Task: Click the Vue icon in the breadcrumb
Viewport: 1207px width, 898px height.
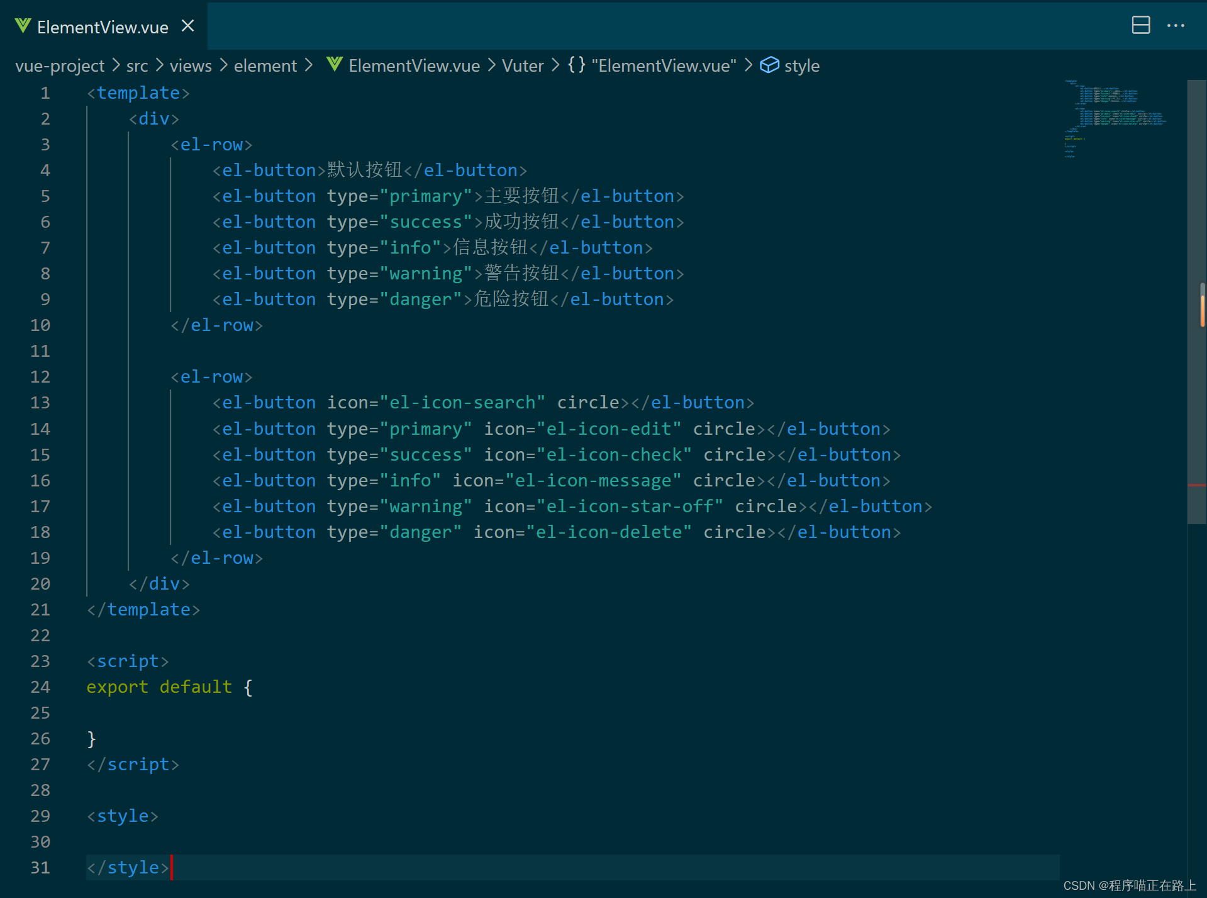Action: pos(335,64)
